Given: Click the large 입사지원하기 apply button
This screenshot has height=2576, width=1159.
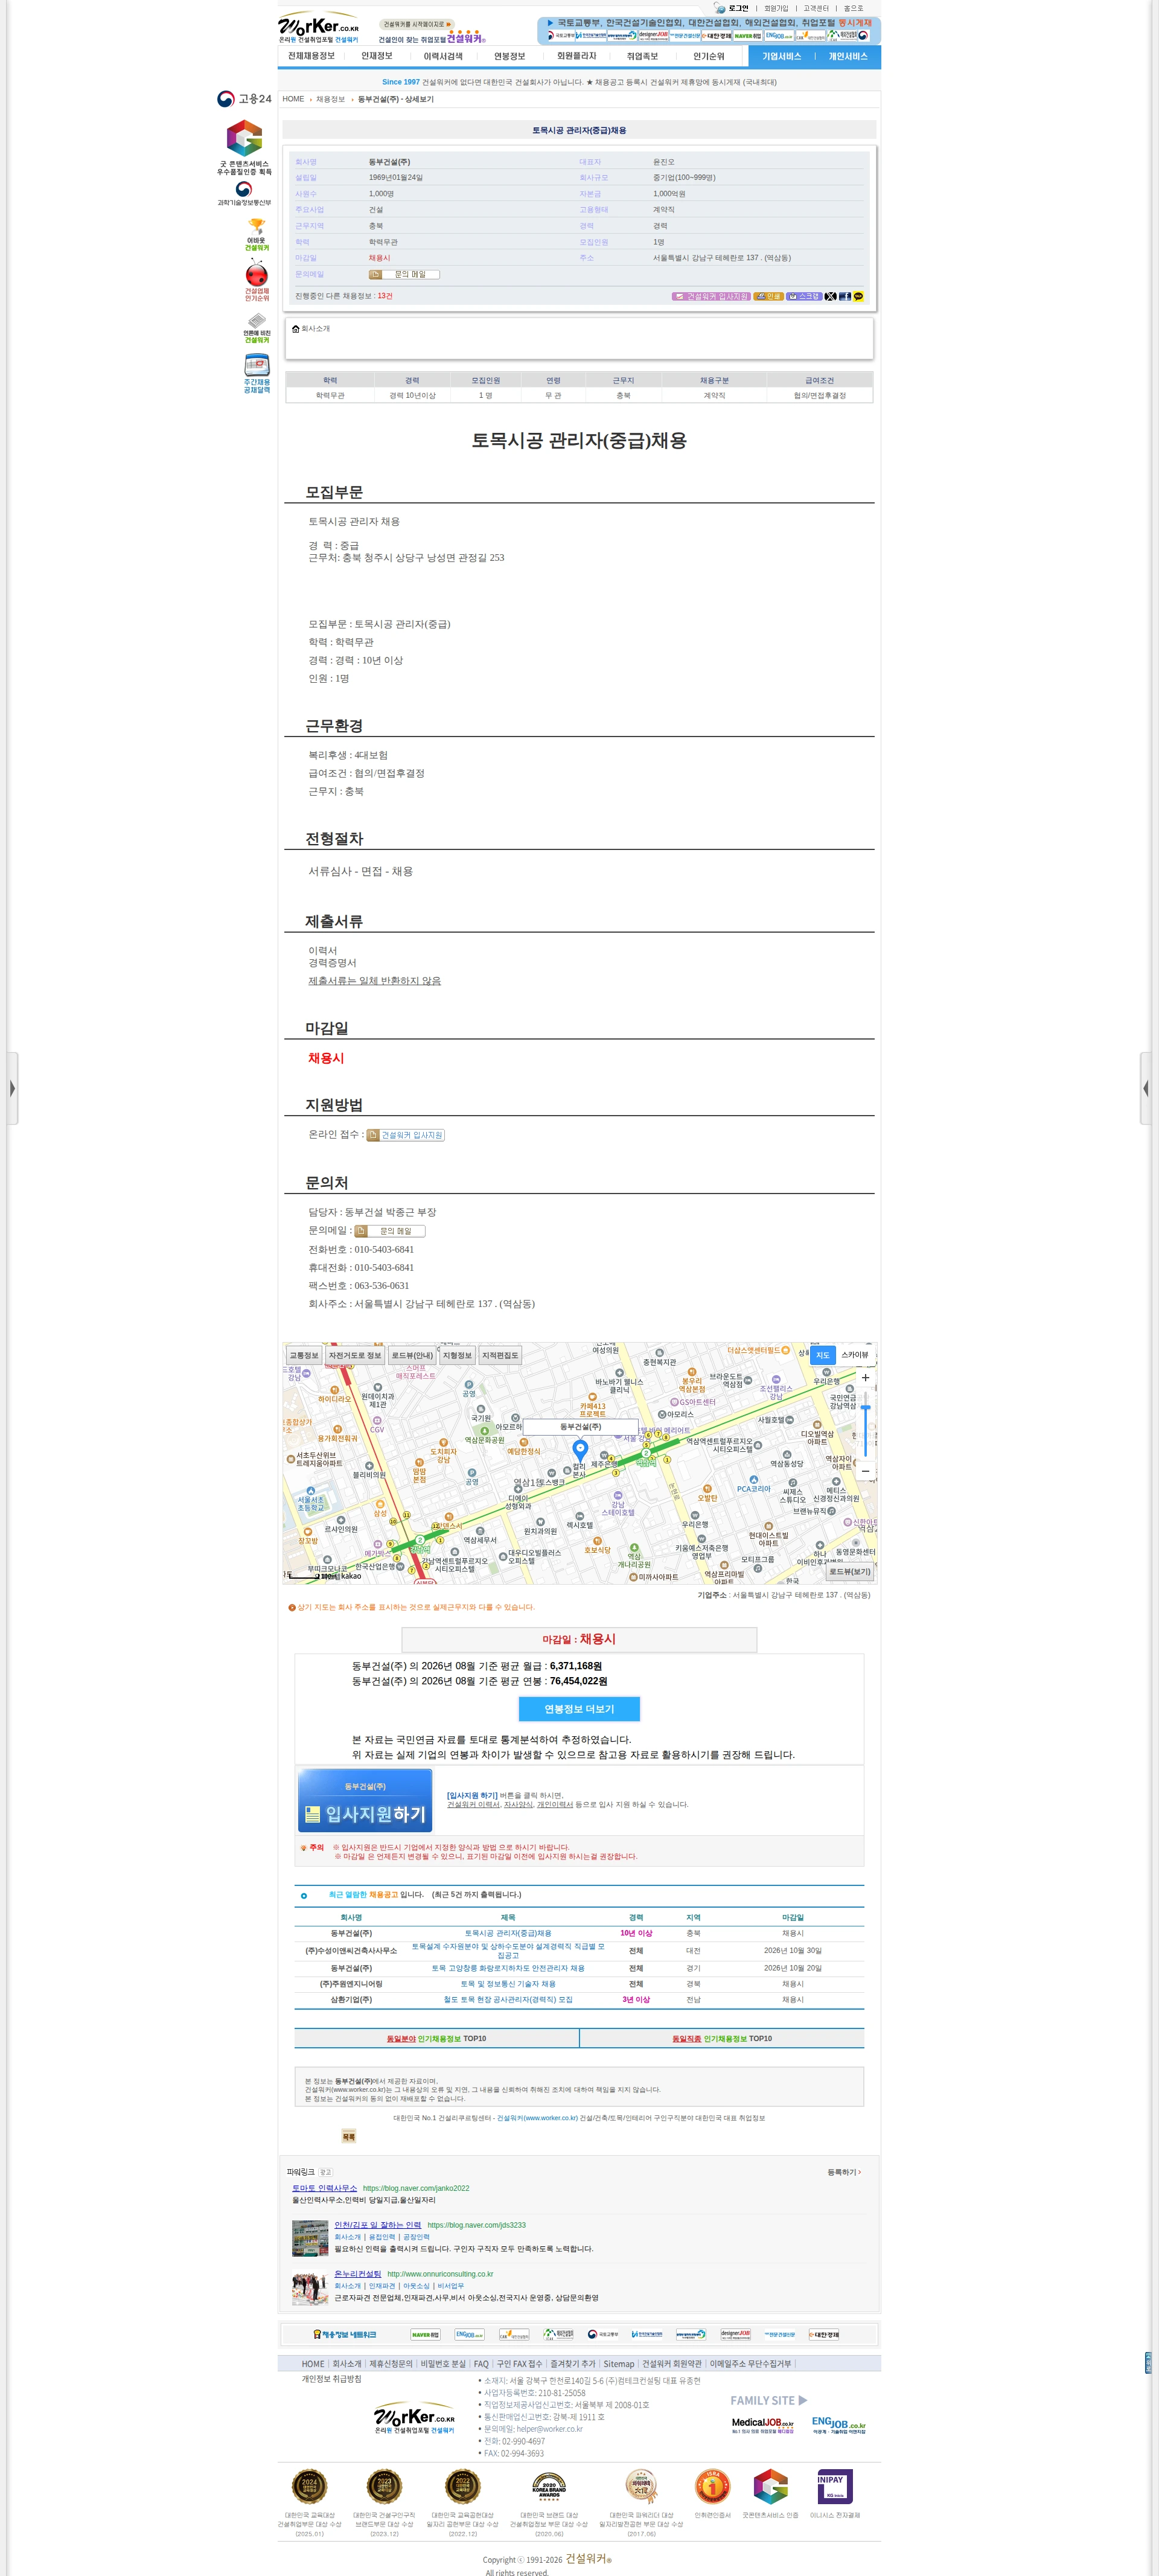Looking at the screenshot, I should tap(365, 1800).
